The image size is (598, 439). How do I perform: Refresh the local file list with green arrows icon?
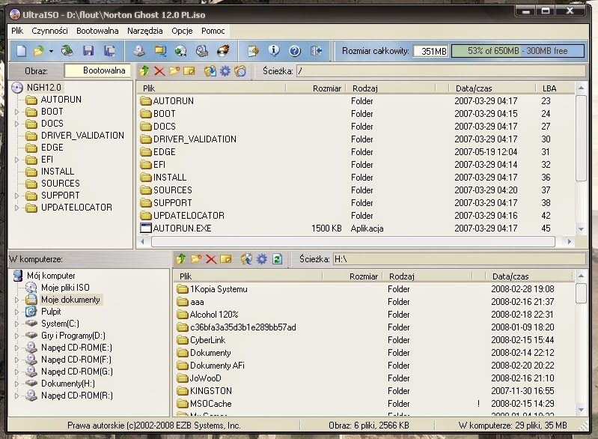click(277, 260)
